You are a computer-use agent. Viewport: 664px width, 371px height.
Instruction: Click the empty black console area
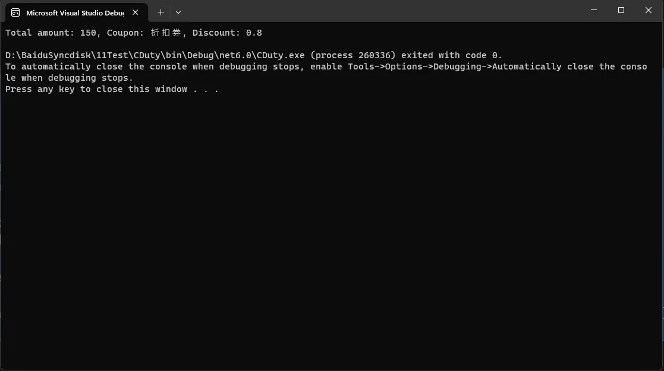click(332, 229)
